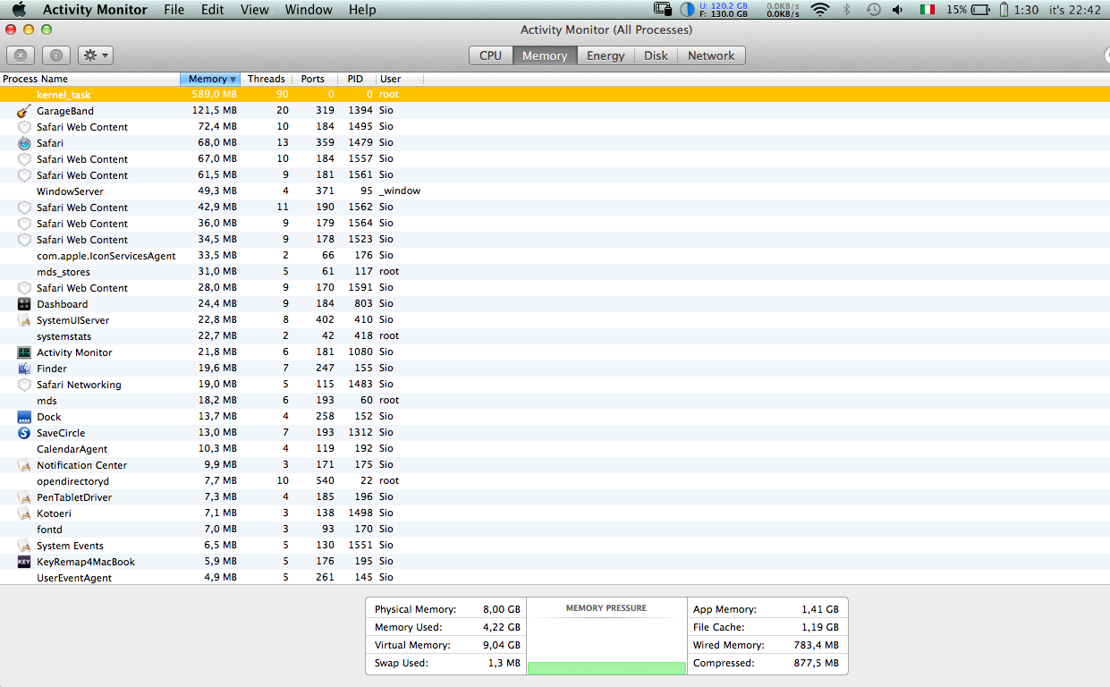
Task: Click the battery status icon
Action: click(980, 10)
